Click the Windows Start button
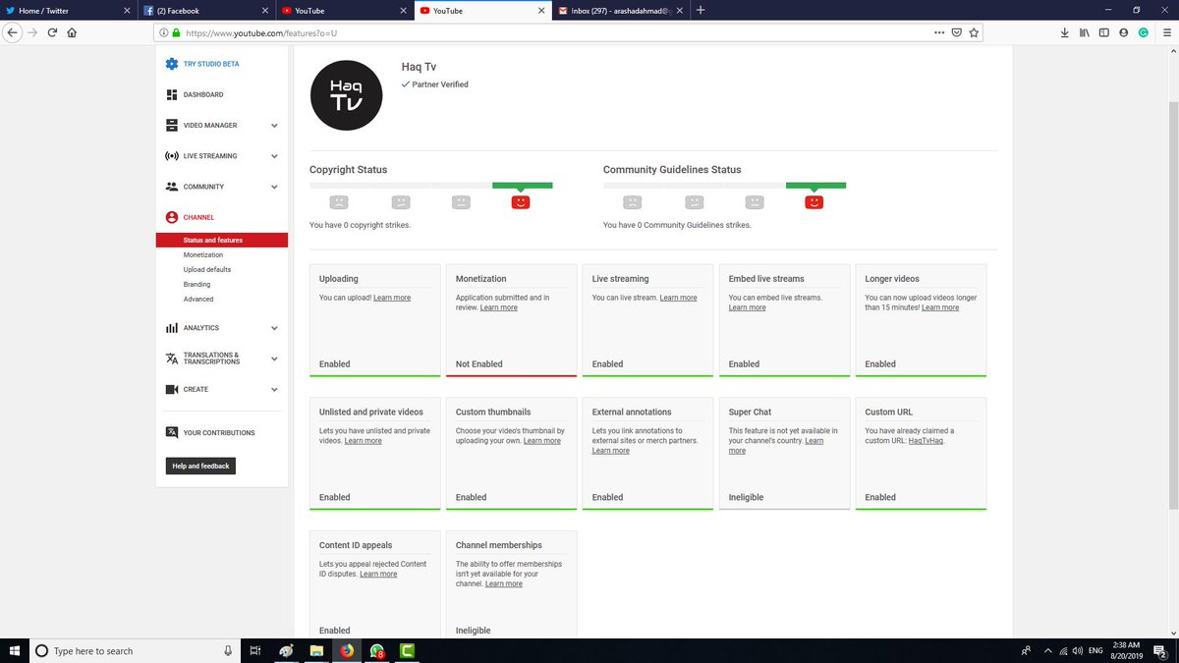The image size is (1179, 663). coord(14,650)
